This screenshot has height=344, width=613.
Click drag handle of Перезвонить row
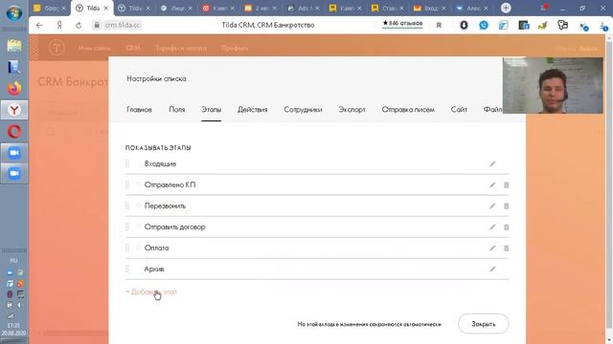pyautogui.click(x=127, y=206)
